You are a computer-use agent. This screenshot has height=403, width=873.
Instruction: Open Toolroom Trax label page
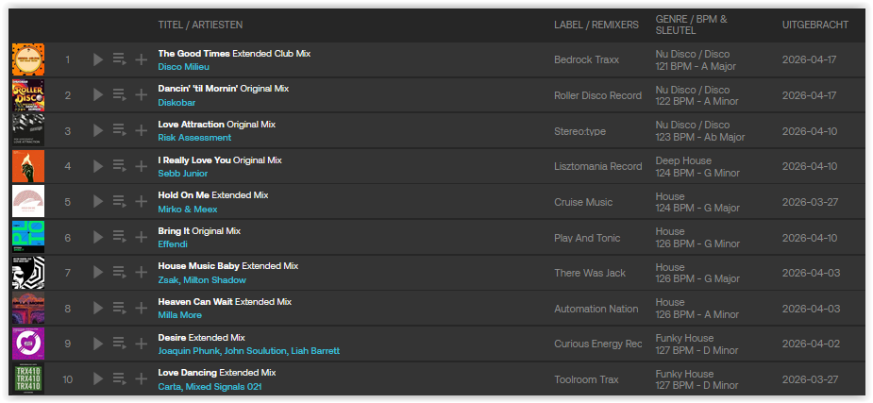(586, 379)
